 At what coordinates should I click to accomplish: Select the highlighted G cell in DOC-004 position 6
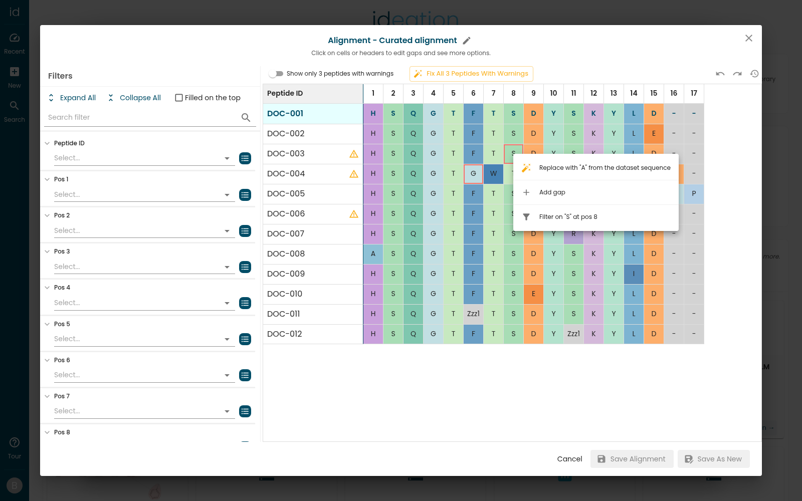(473, 174)
